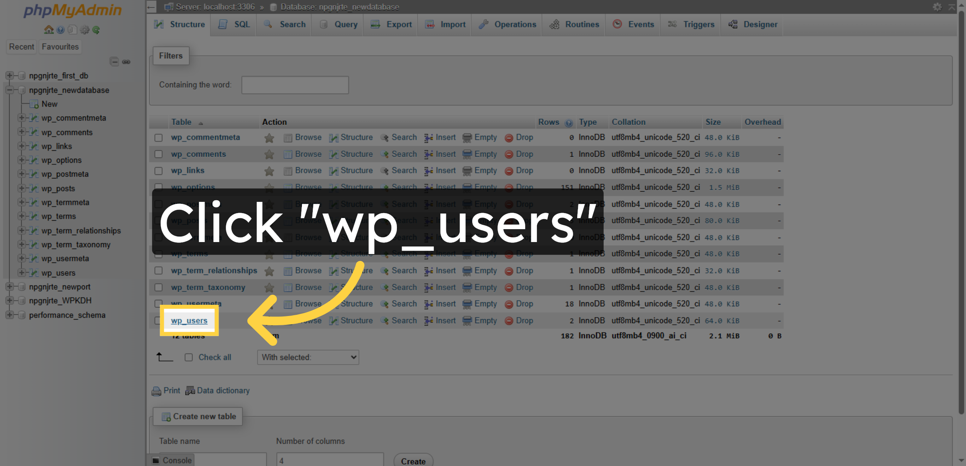Expand the npgnjrte_first_db database tree
Viewport: 966px width, 466px height.
[10, 76]
